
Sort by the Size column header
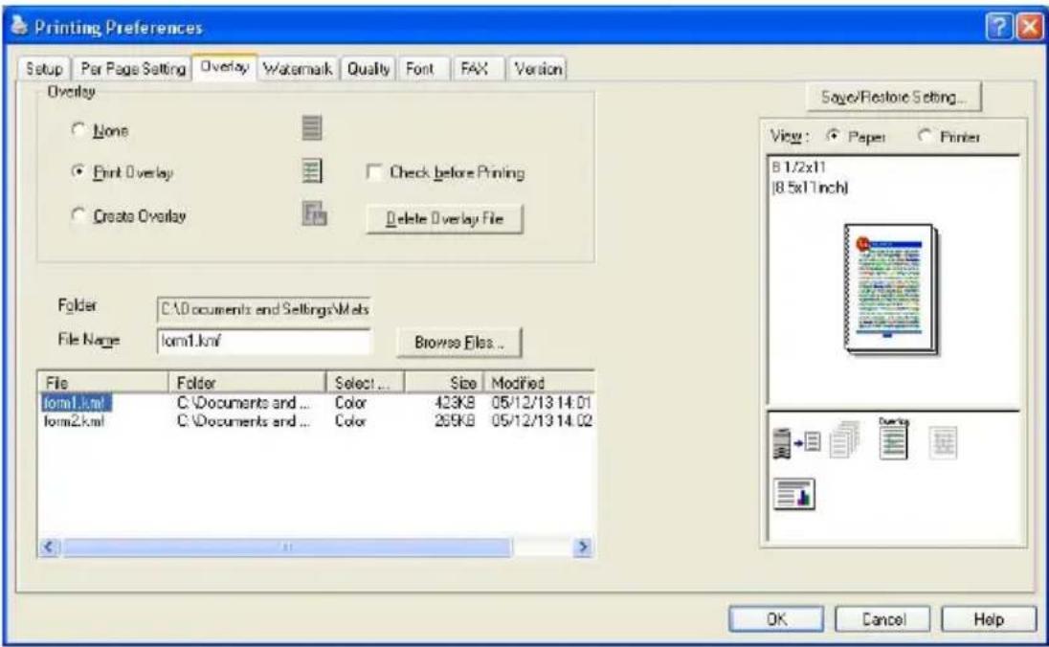tap(445, 383)
